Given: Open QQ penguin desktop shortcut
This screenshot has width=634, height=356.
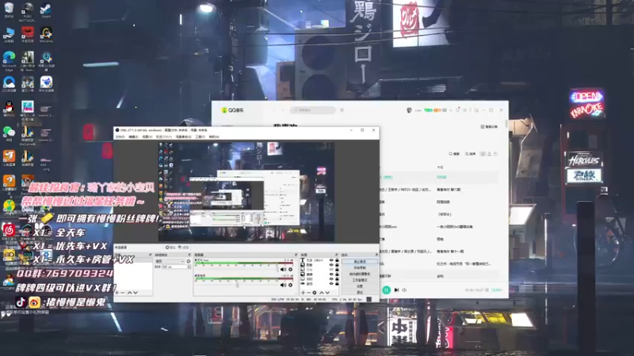Looking at the screenshot, I should [9, 109].
